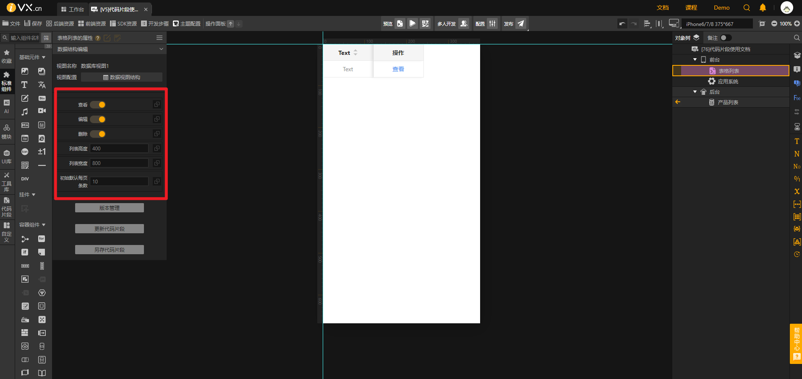Select the Markdown (M+) component icon

coord(25,125)
